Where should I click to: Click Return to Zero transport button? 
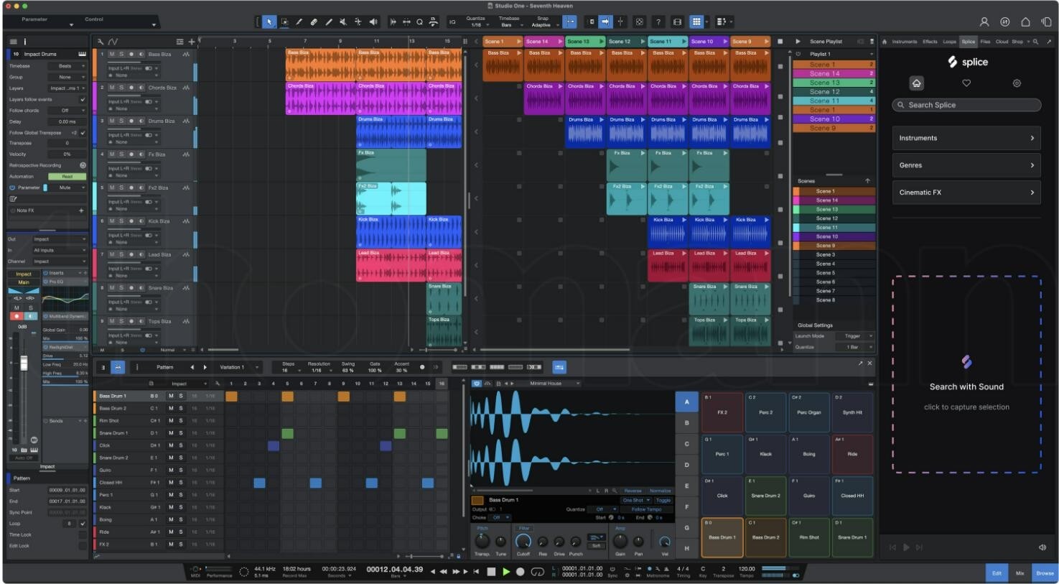tap(476, 572)
